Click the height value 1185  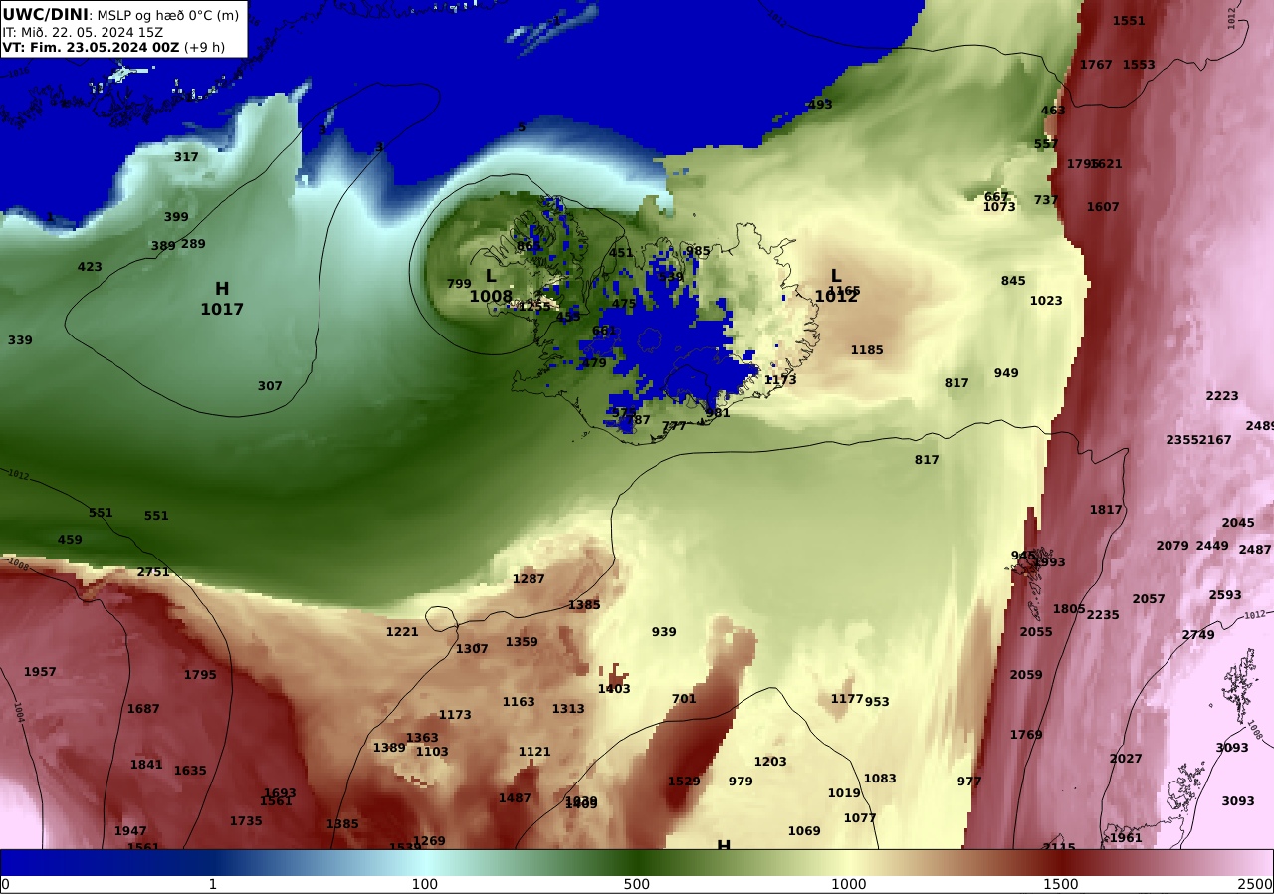867,350
